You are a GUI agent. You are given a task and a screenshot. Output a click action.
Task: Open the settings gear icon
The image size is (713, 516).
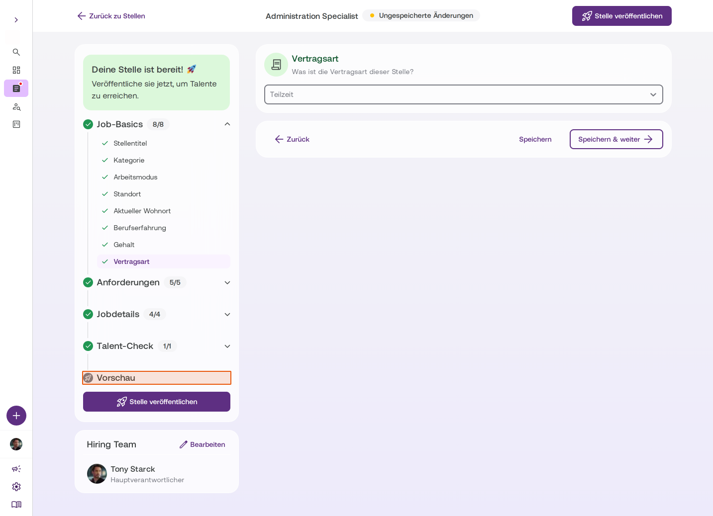coord(16,487)
